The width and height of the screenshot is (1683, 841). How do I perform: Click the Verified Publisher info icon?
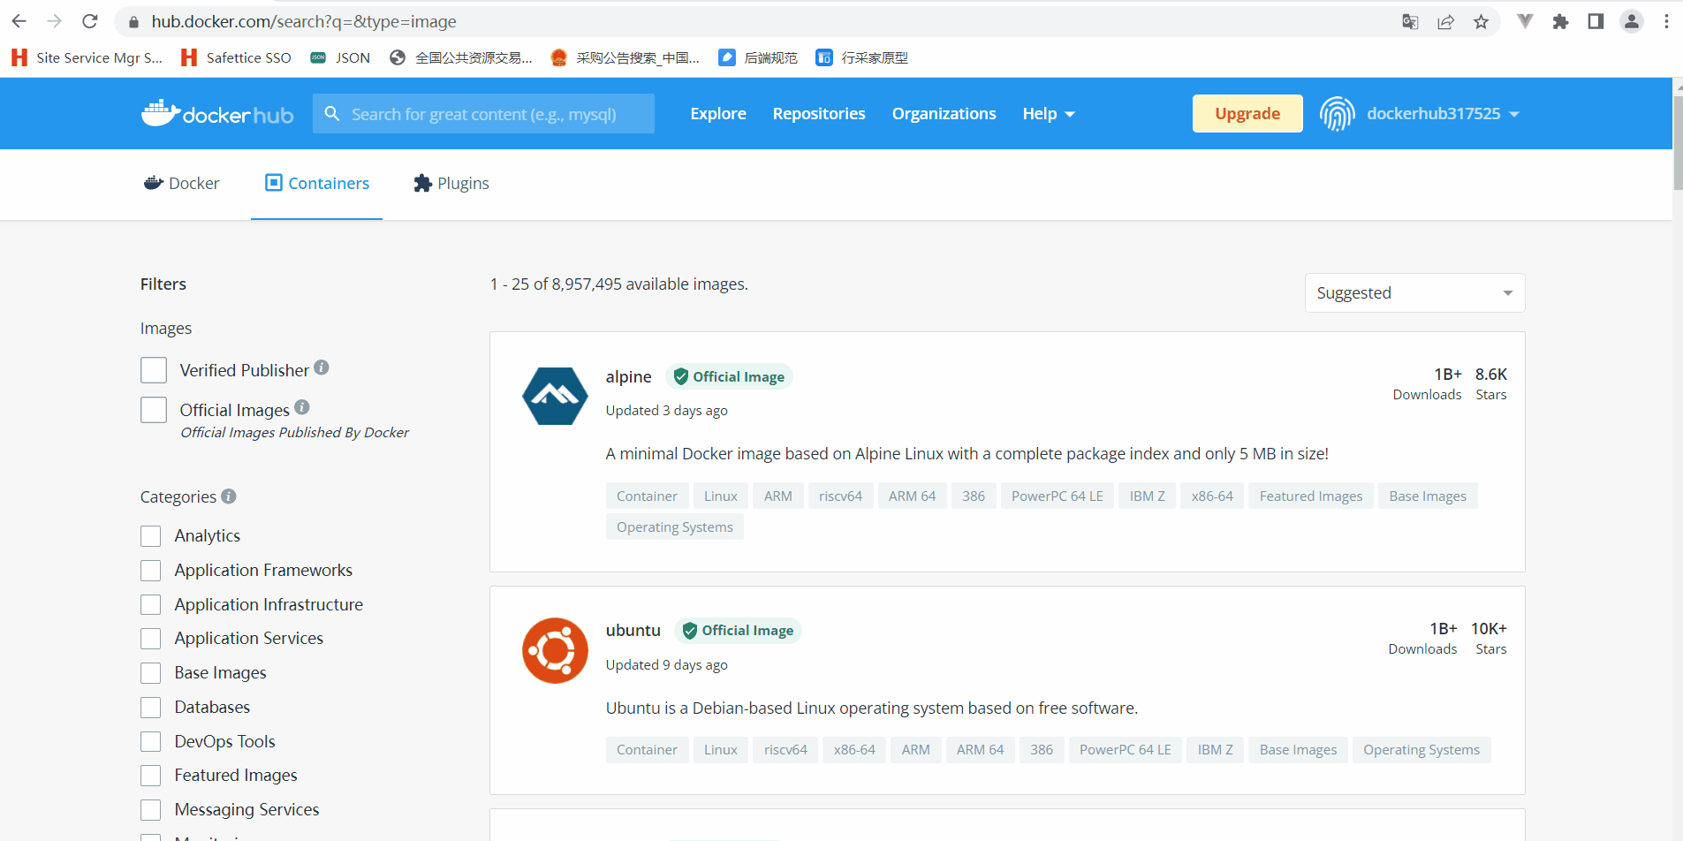click(322, 367)
